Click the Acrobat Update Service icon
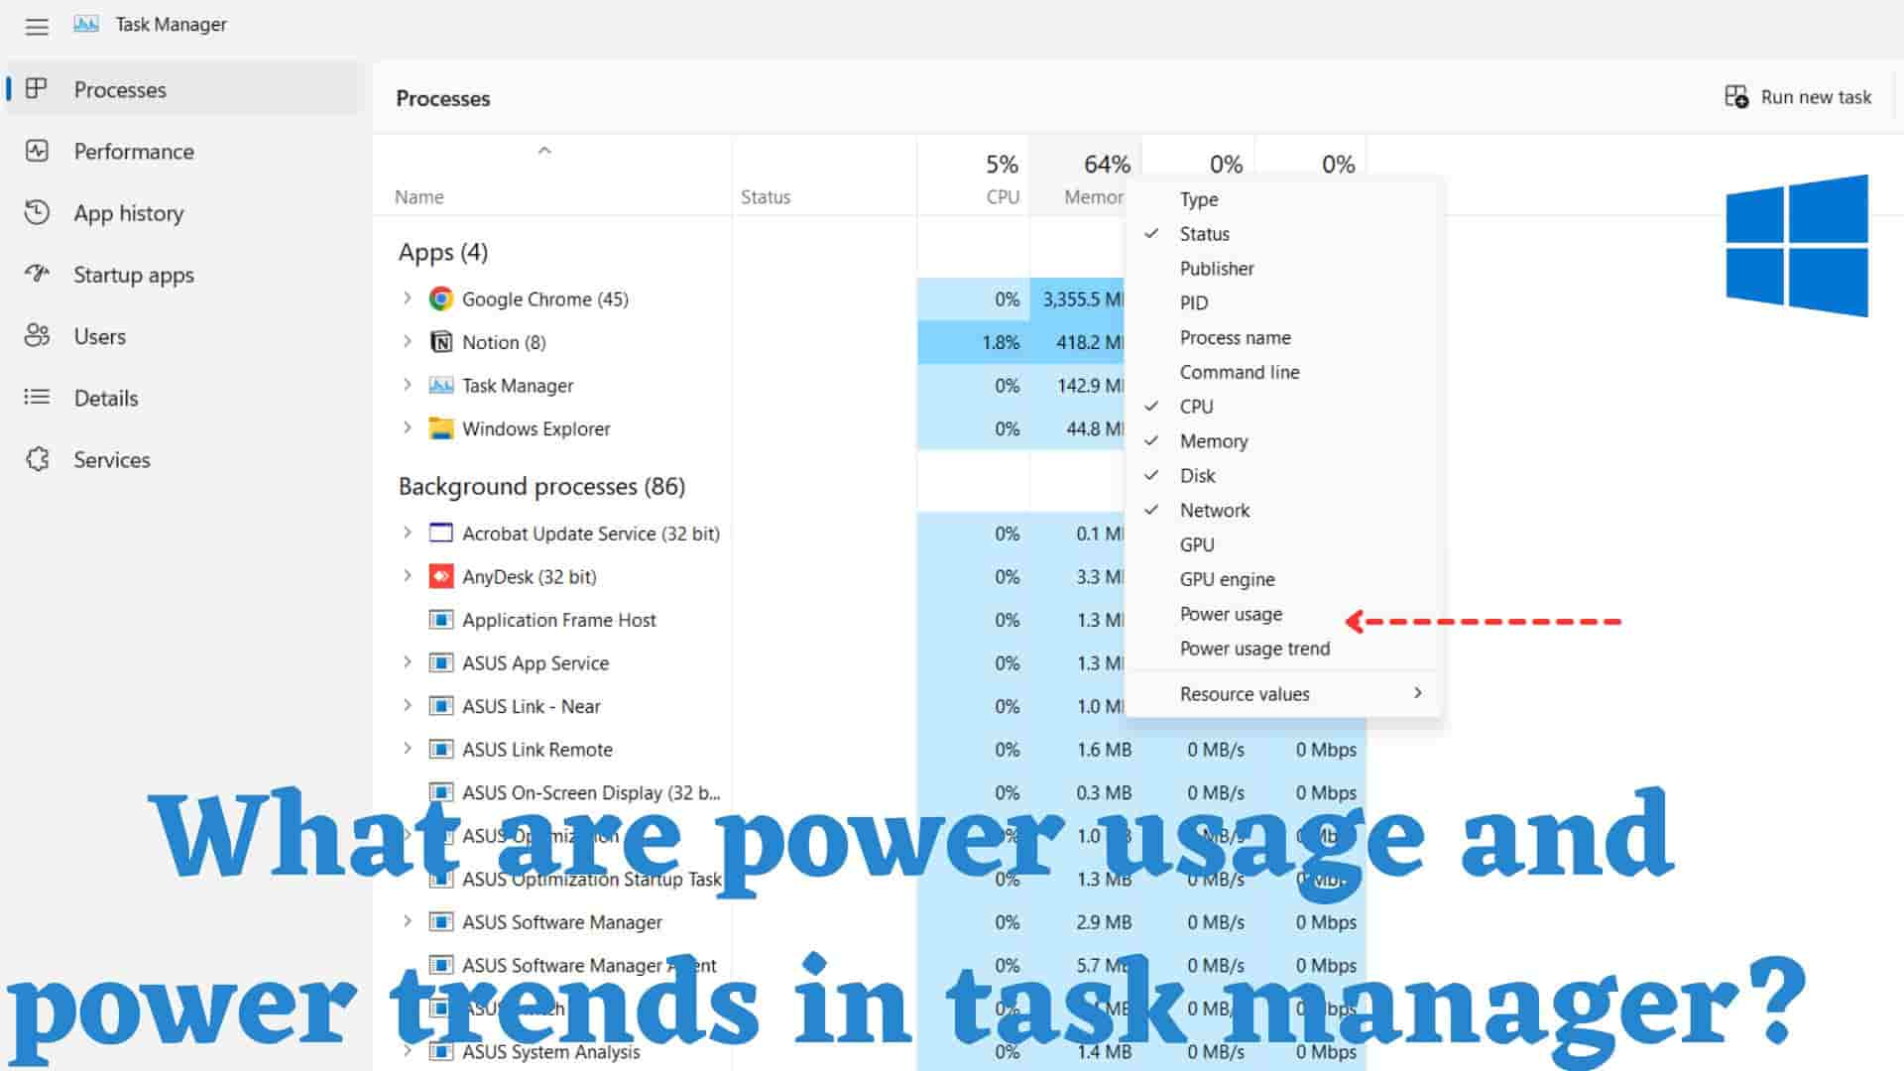This screenshot has height=1071, width=1904. [441, 533]
